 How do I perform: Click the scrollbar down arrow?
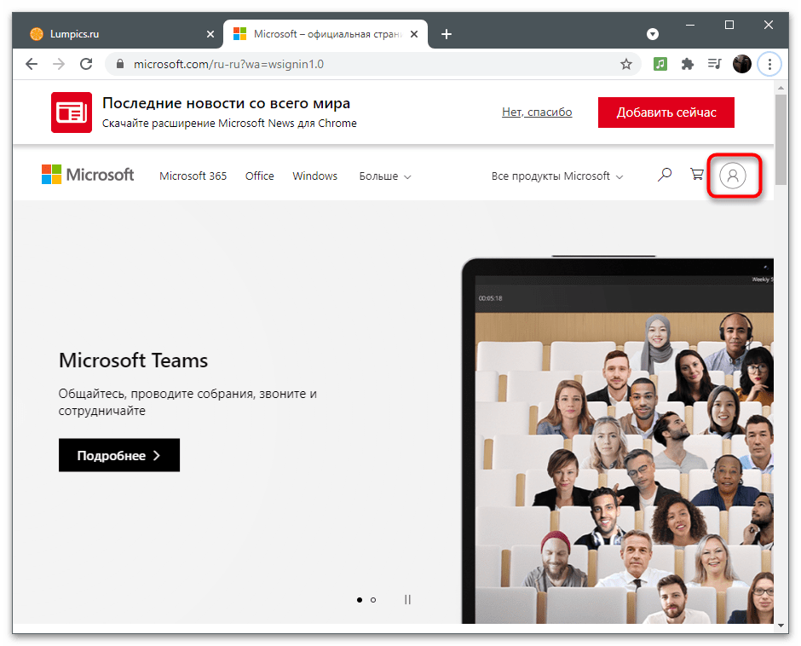point(781,626)
